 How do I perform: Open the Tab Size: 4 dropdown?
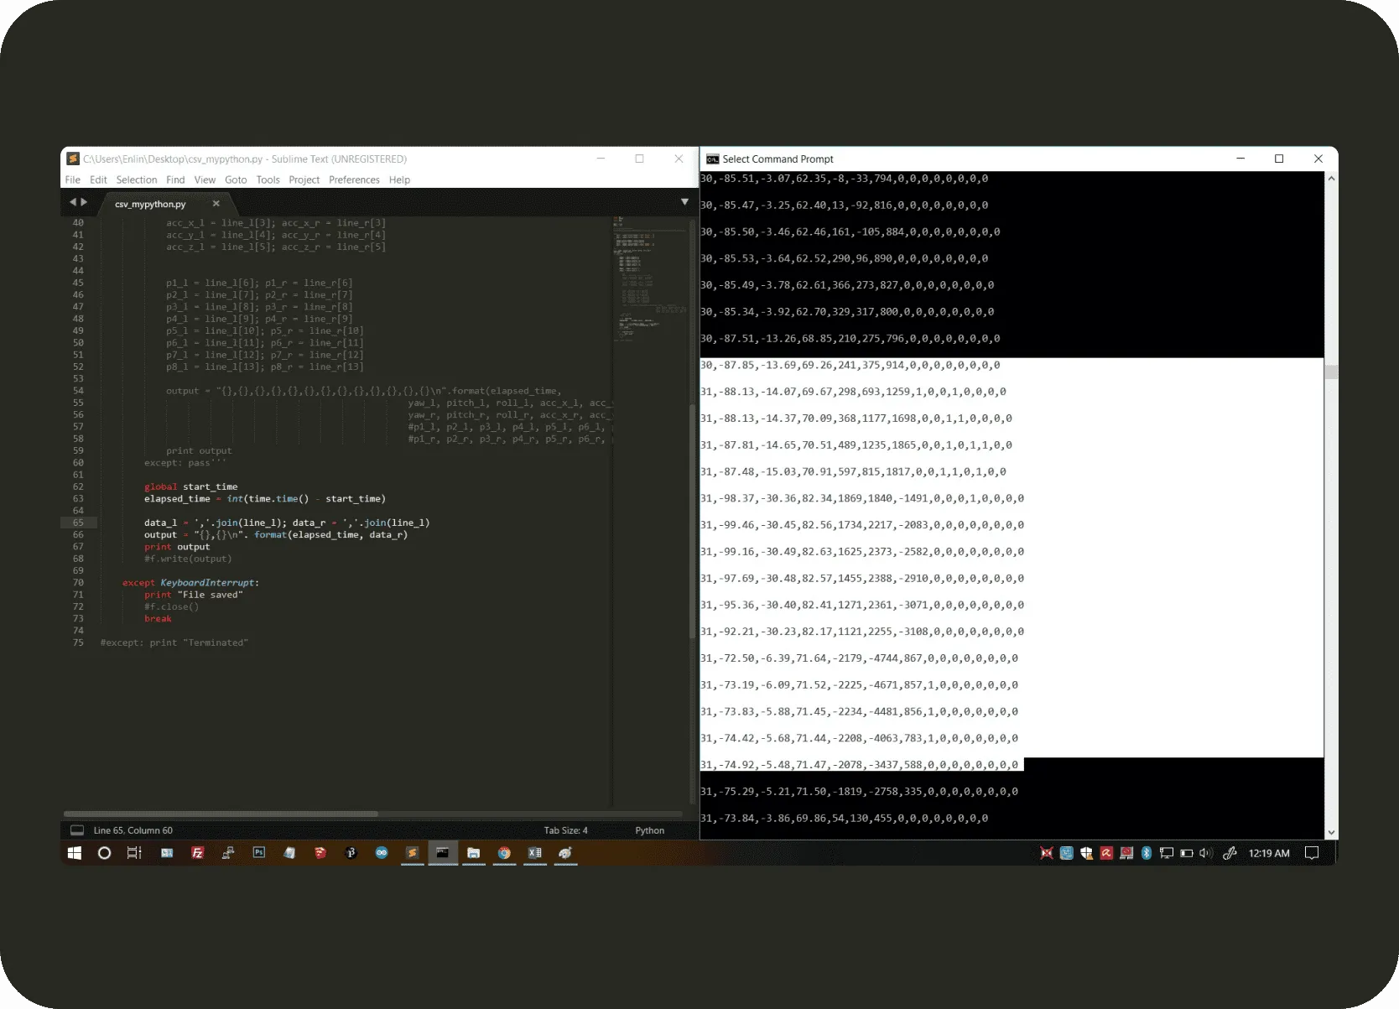tap(564, 830)
